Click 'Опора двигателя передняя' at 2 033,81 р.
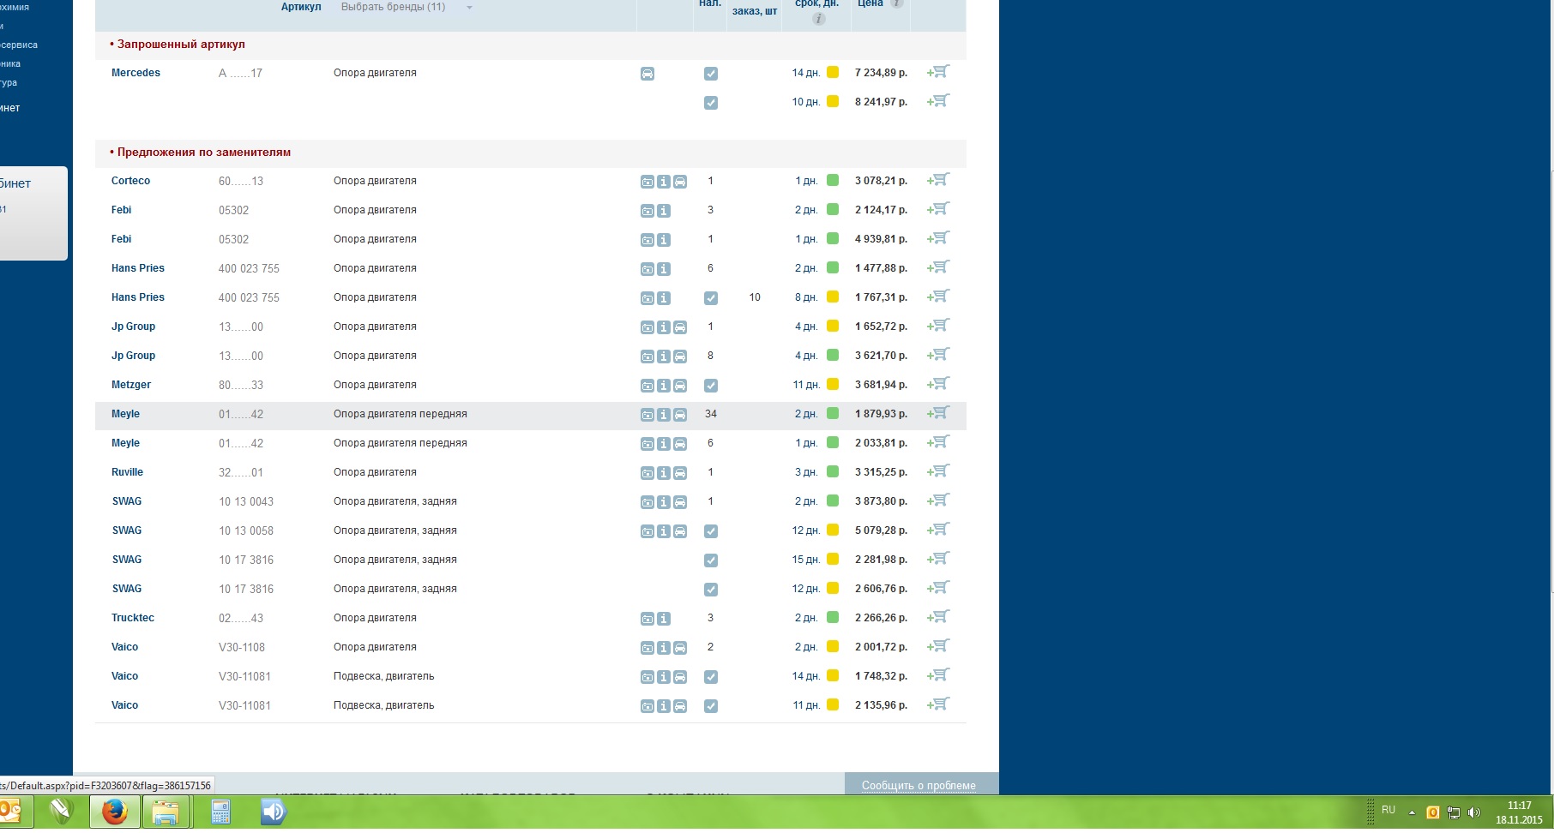This screenshot has height=833, width=1554. tap(401, 443)
